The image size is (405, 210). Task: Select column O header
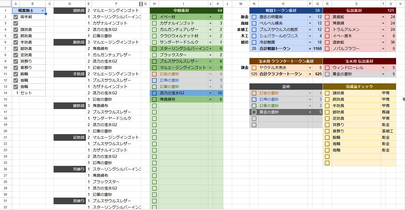coord(283,4)
